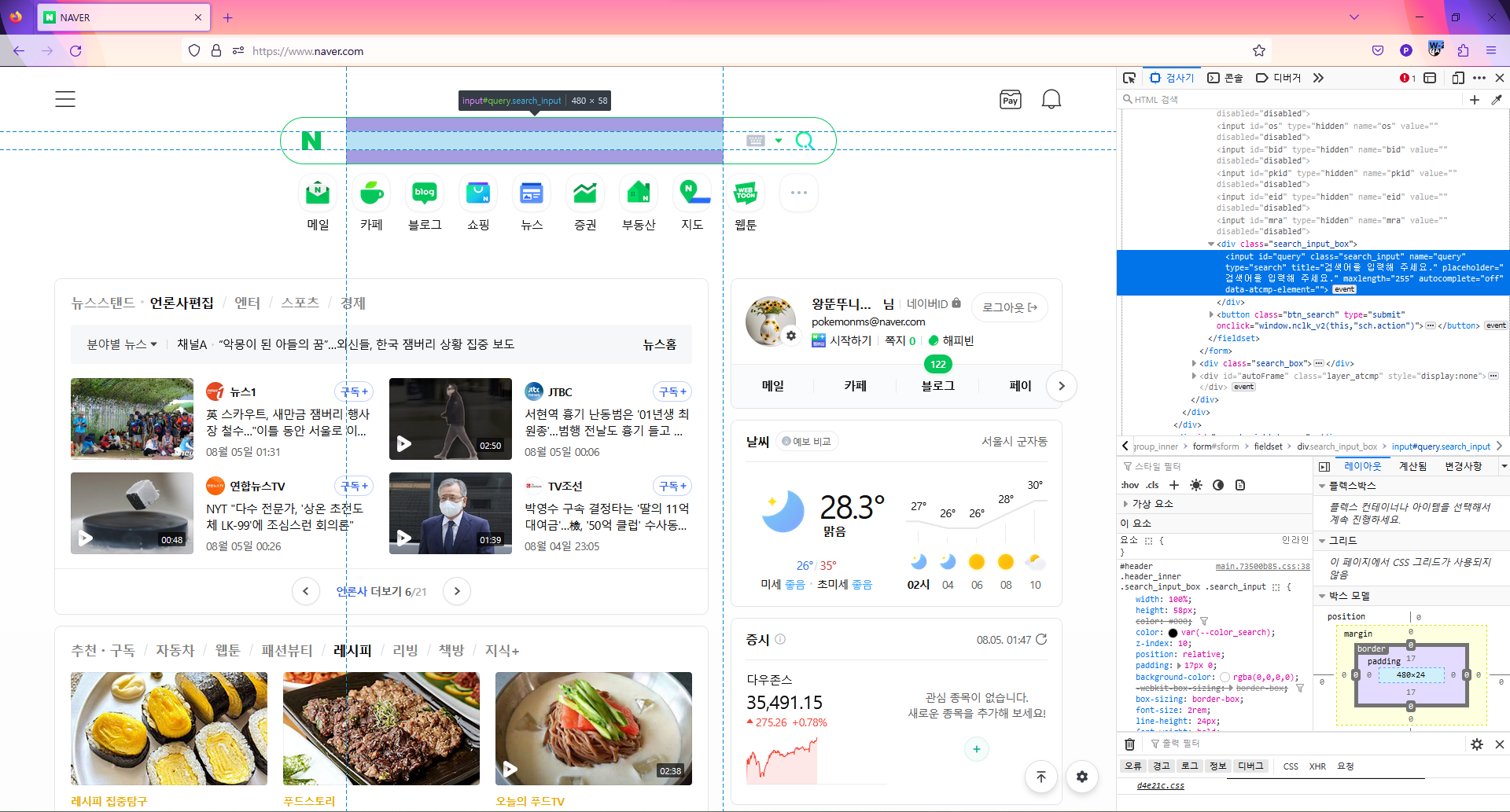This screenshot has height=812, width=1510.
Task: Toggle print media simulation
Action: click(x=1240, y=485)
